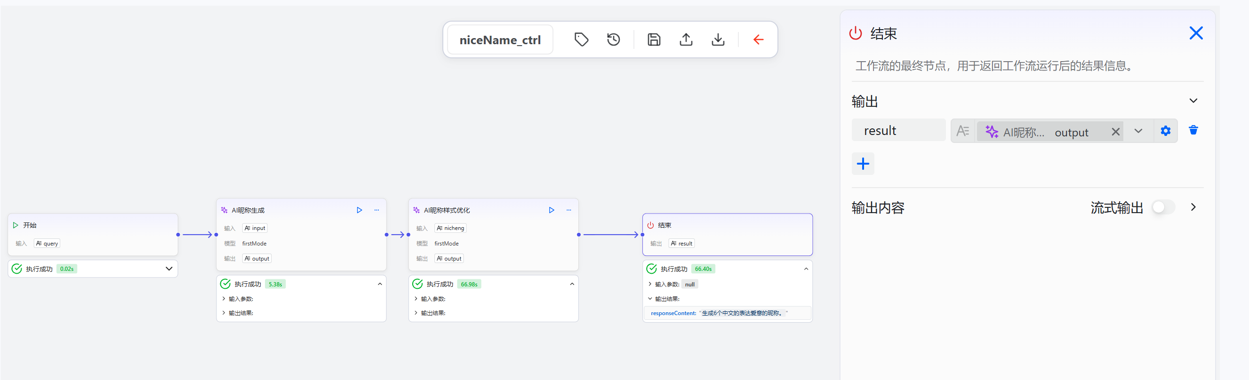Go back using the red arrow icon
1249x380 pixels.
point(758,39)
